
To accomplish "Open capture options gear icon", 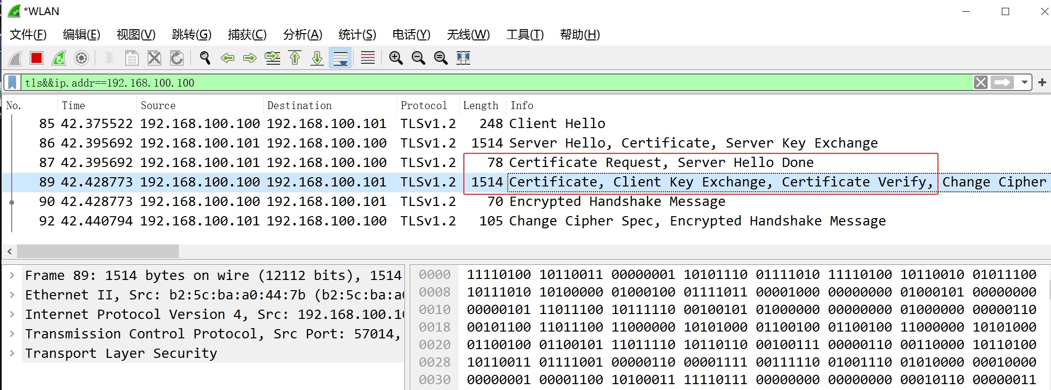I will 81,58.
